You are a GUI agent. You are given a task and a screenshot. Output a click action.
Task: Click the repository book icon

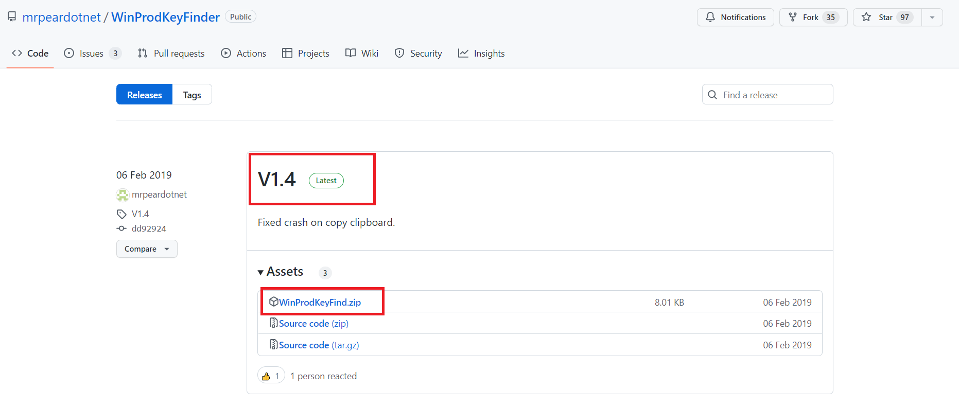pos(12,17)
